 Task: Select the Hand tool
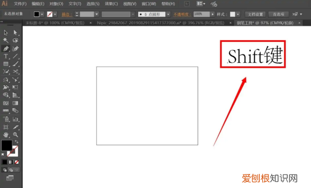coord(6,135)
